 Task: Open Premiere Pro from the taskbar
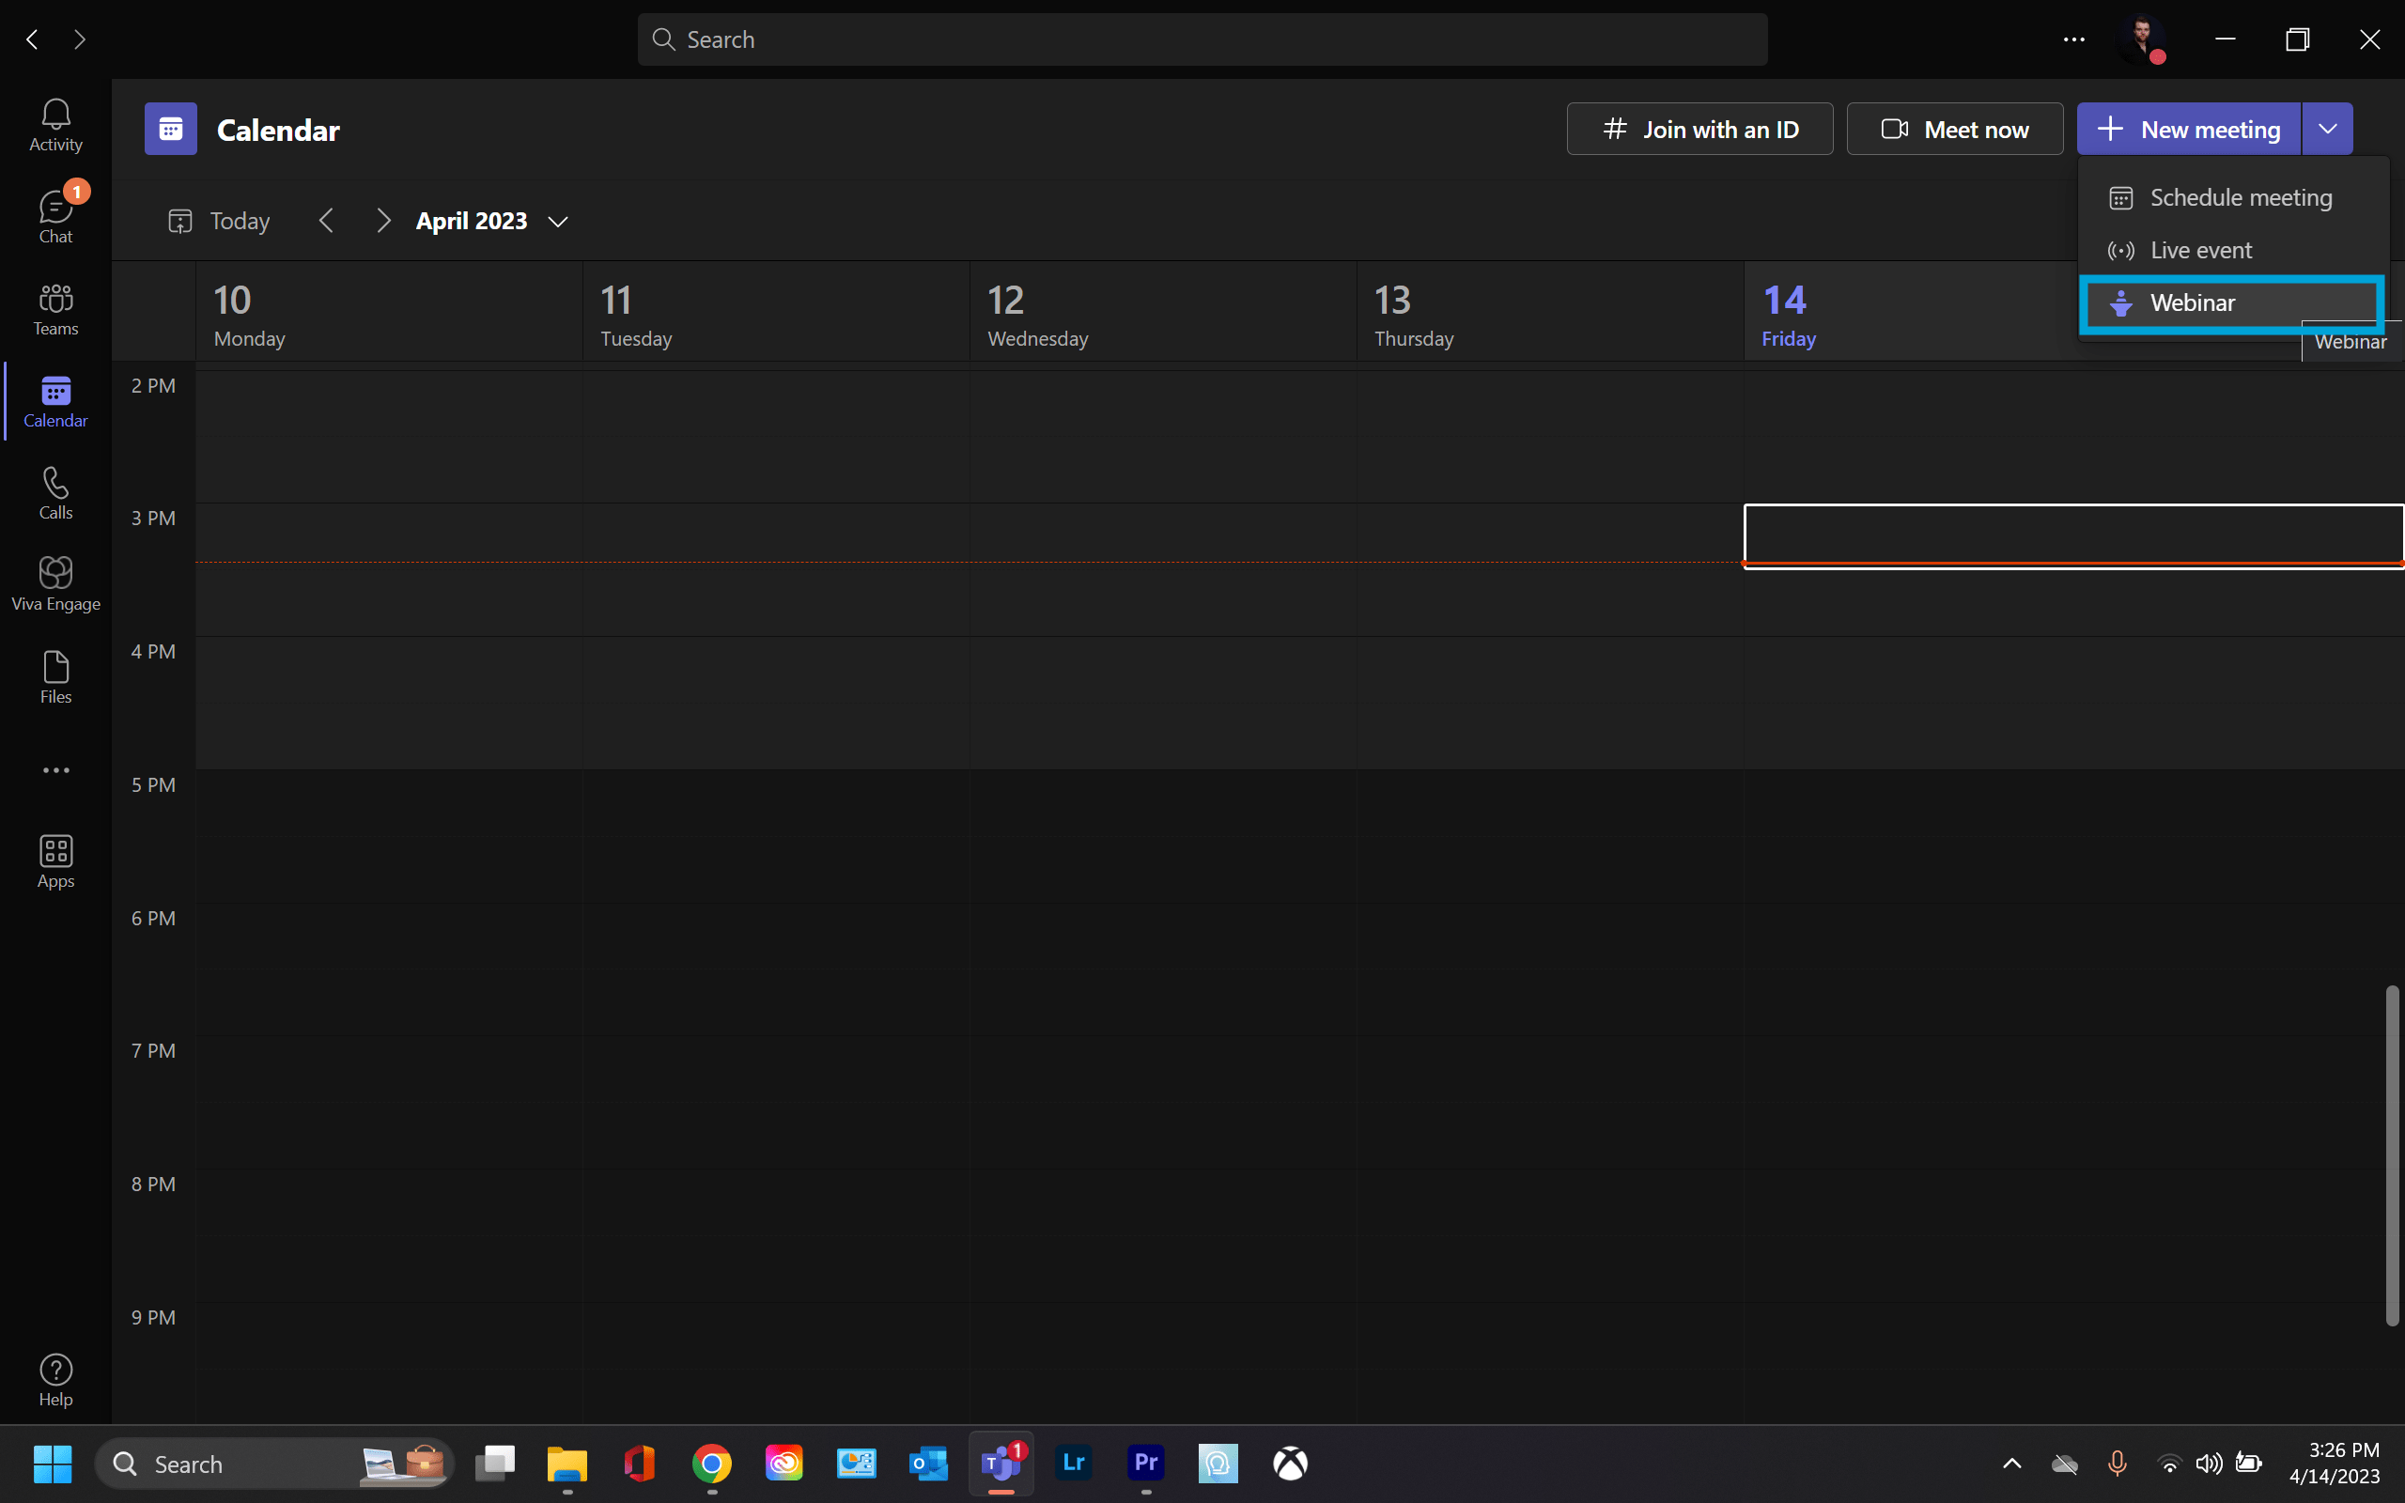(x=1145, y=1464)
